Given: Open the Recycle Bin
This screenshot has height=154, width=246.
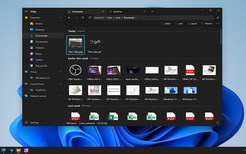Looking at the screenshot, I should click(43, 66).
